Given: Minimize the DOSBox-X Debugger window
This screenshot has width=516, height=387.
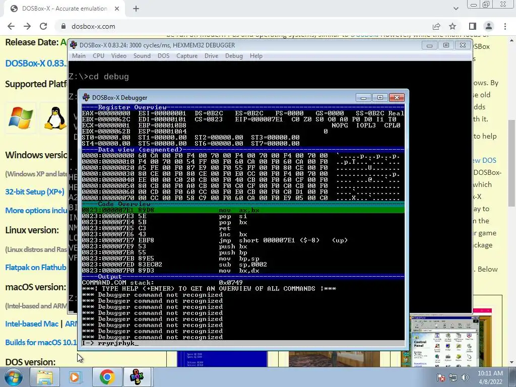Looking at the screenshot, I should click(363, 97).
